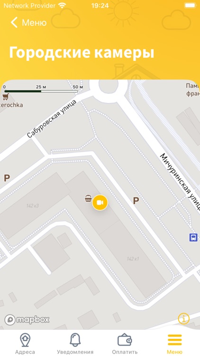Tap the parking P symbol right of building 142 к1

pyautogui.click(x=136, y=201)
